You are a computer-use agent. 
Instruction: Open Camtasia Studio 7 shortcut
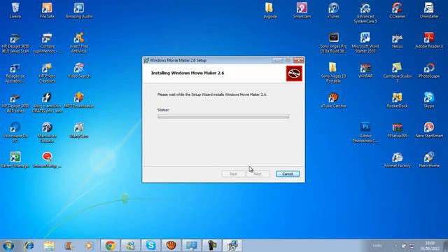coord(397,73)
